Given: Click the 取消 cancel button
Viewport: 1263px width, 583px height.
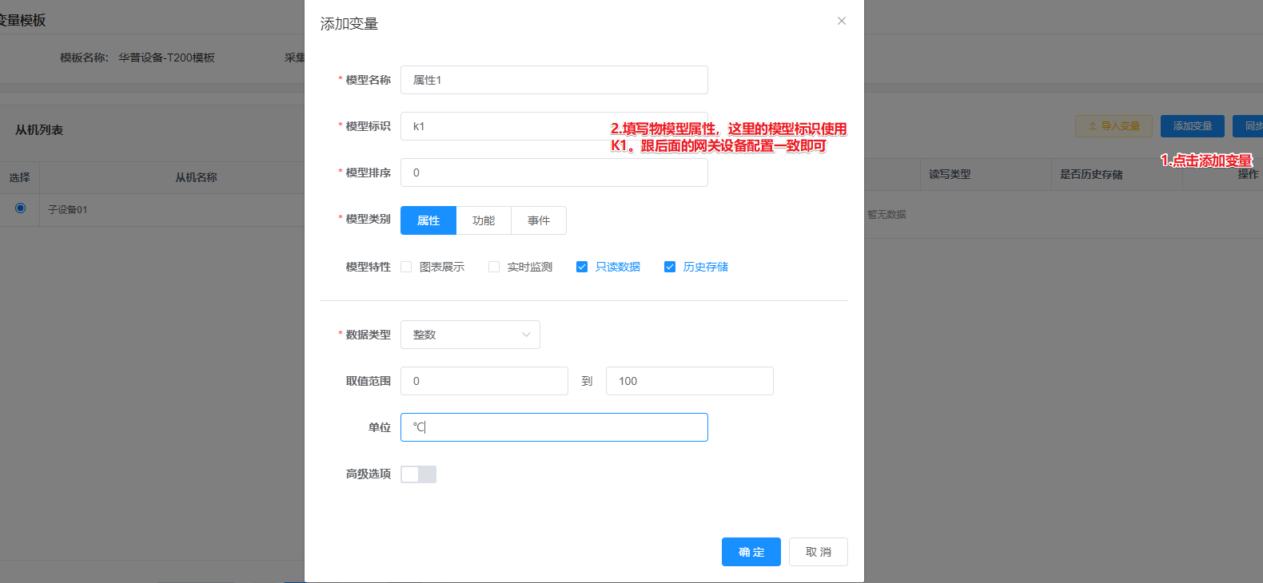Looking at the screenshot, I should click(x=818, y=552).
